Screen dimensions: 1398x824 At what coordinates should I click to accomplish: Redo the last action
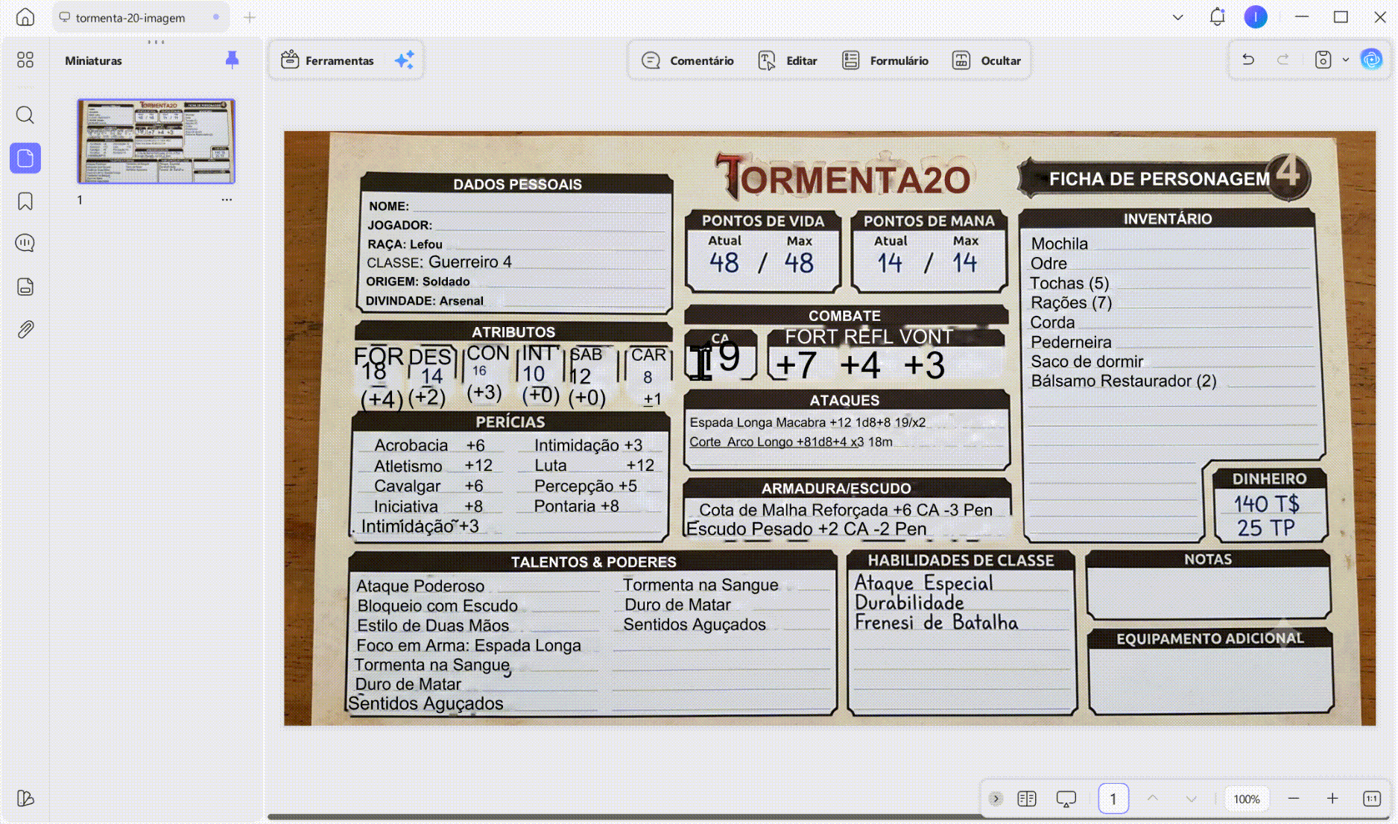[1283, 60]
